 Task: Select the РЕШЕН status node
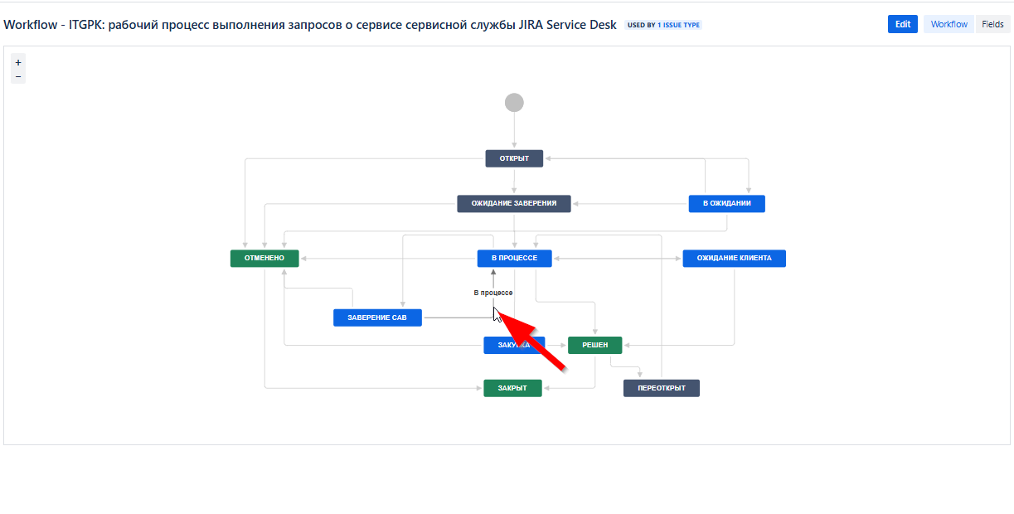point(594,345)
